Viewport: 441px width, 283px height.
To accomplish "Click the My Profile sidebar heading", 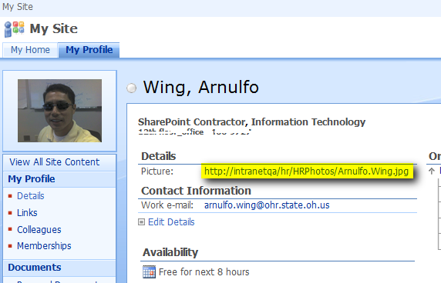I will coord(32,179).
